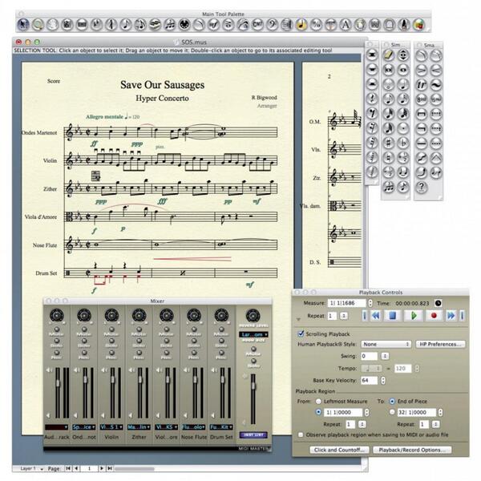The width and height of the screenshot is (481, 481).
Task: Mute the Violin channel in Mixer
Action: [x=111, y=329]
